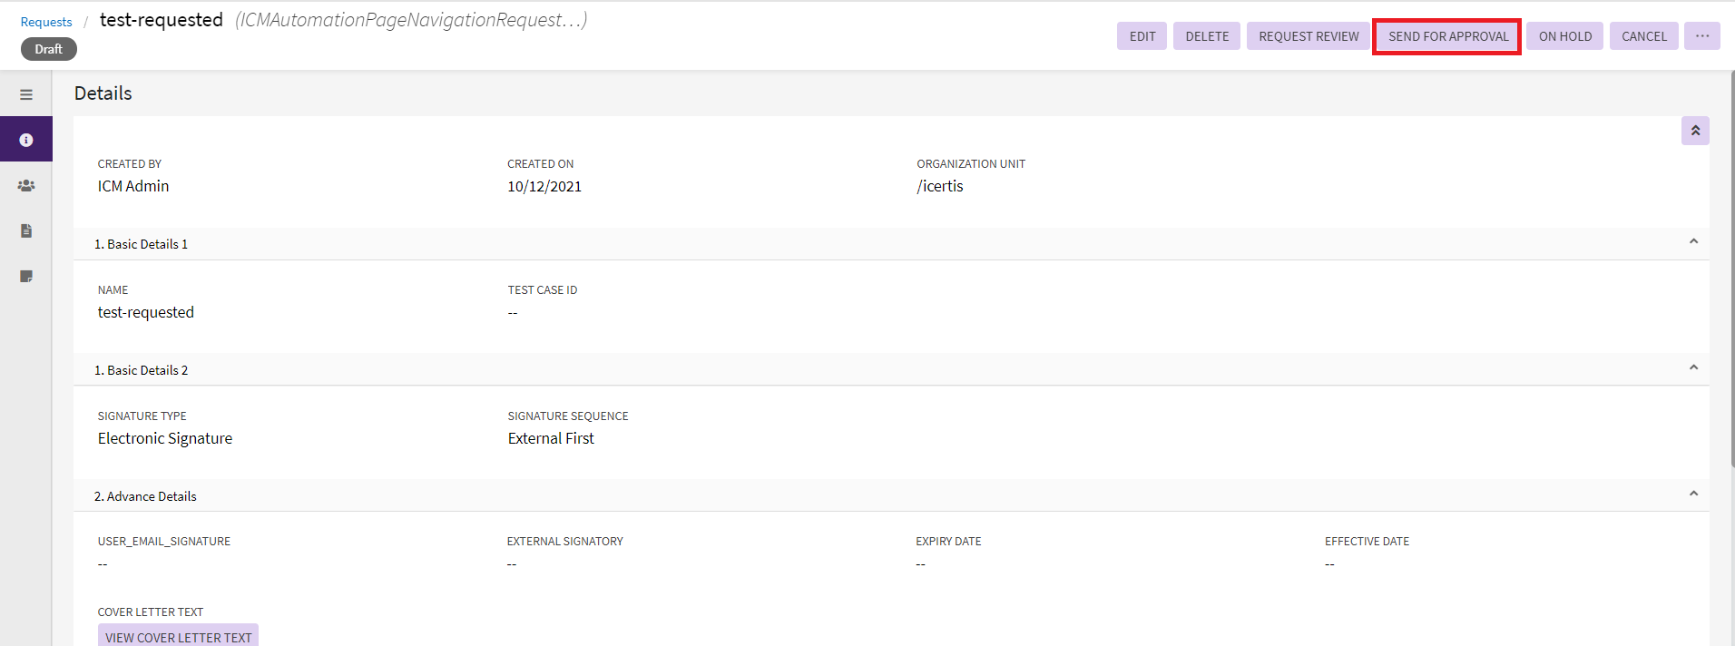Go to Requests breadcrumb link

pyautogui.click(x=46, y=22)
